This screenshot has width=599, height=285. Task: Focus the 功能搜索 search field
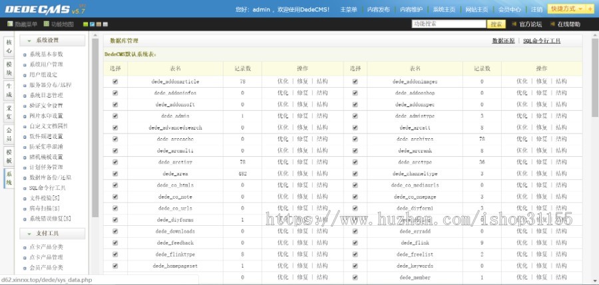pyautogui.click(x=449, y=24)
